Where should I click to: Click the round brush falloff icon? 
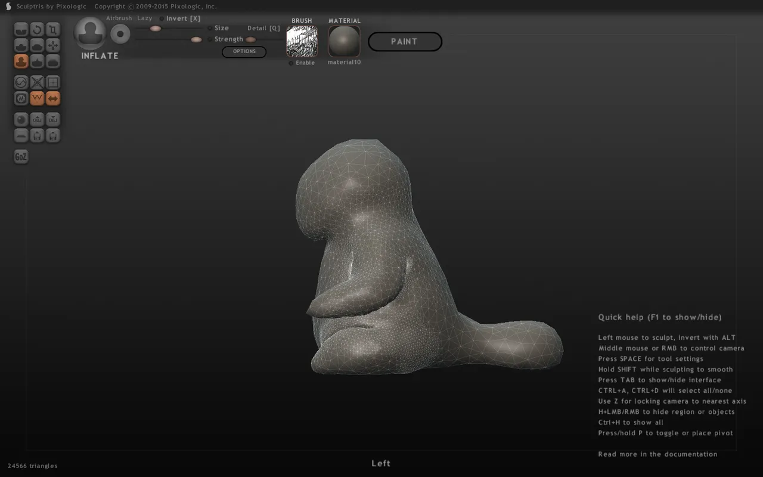point(120,34)
